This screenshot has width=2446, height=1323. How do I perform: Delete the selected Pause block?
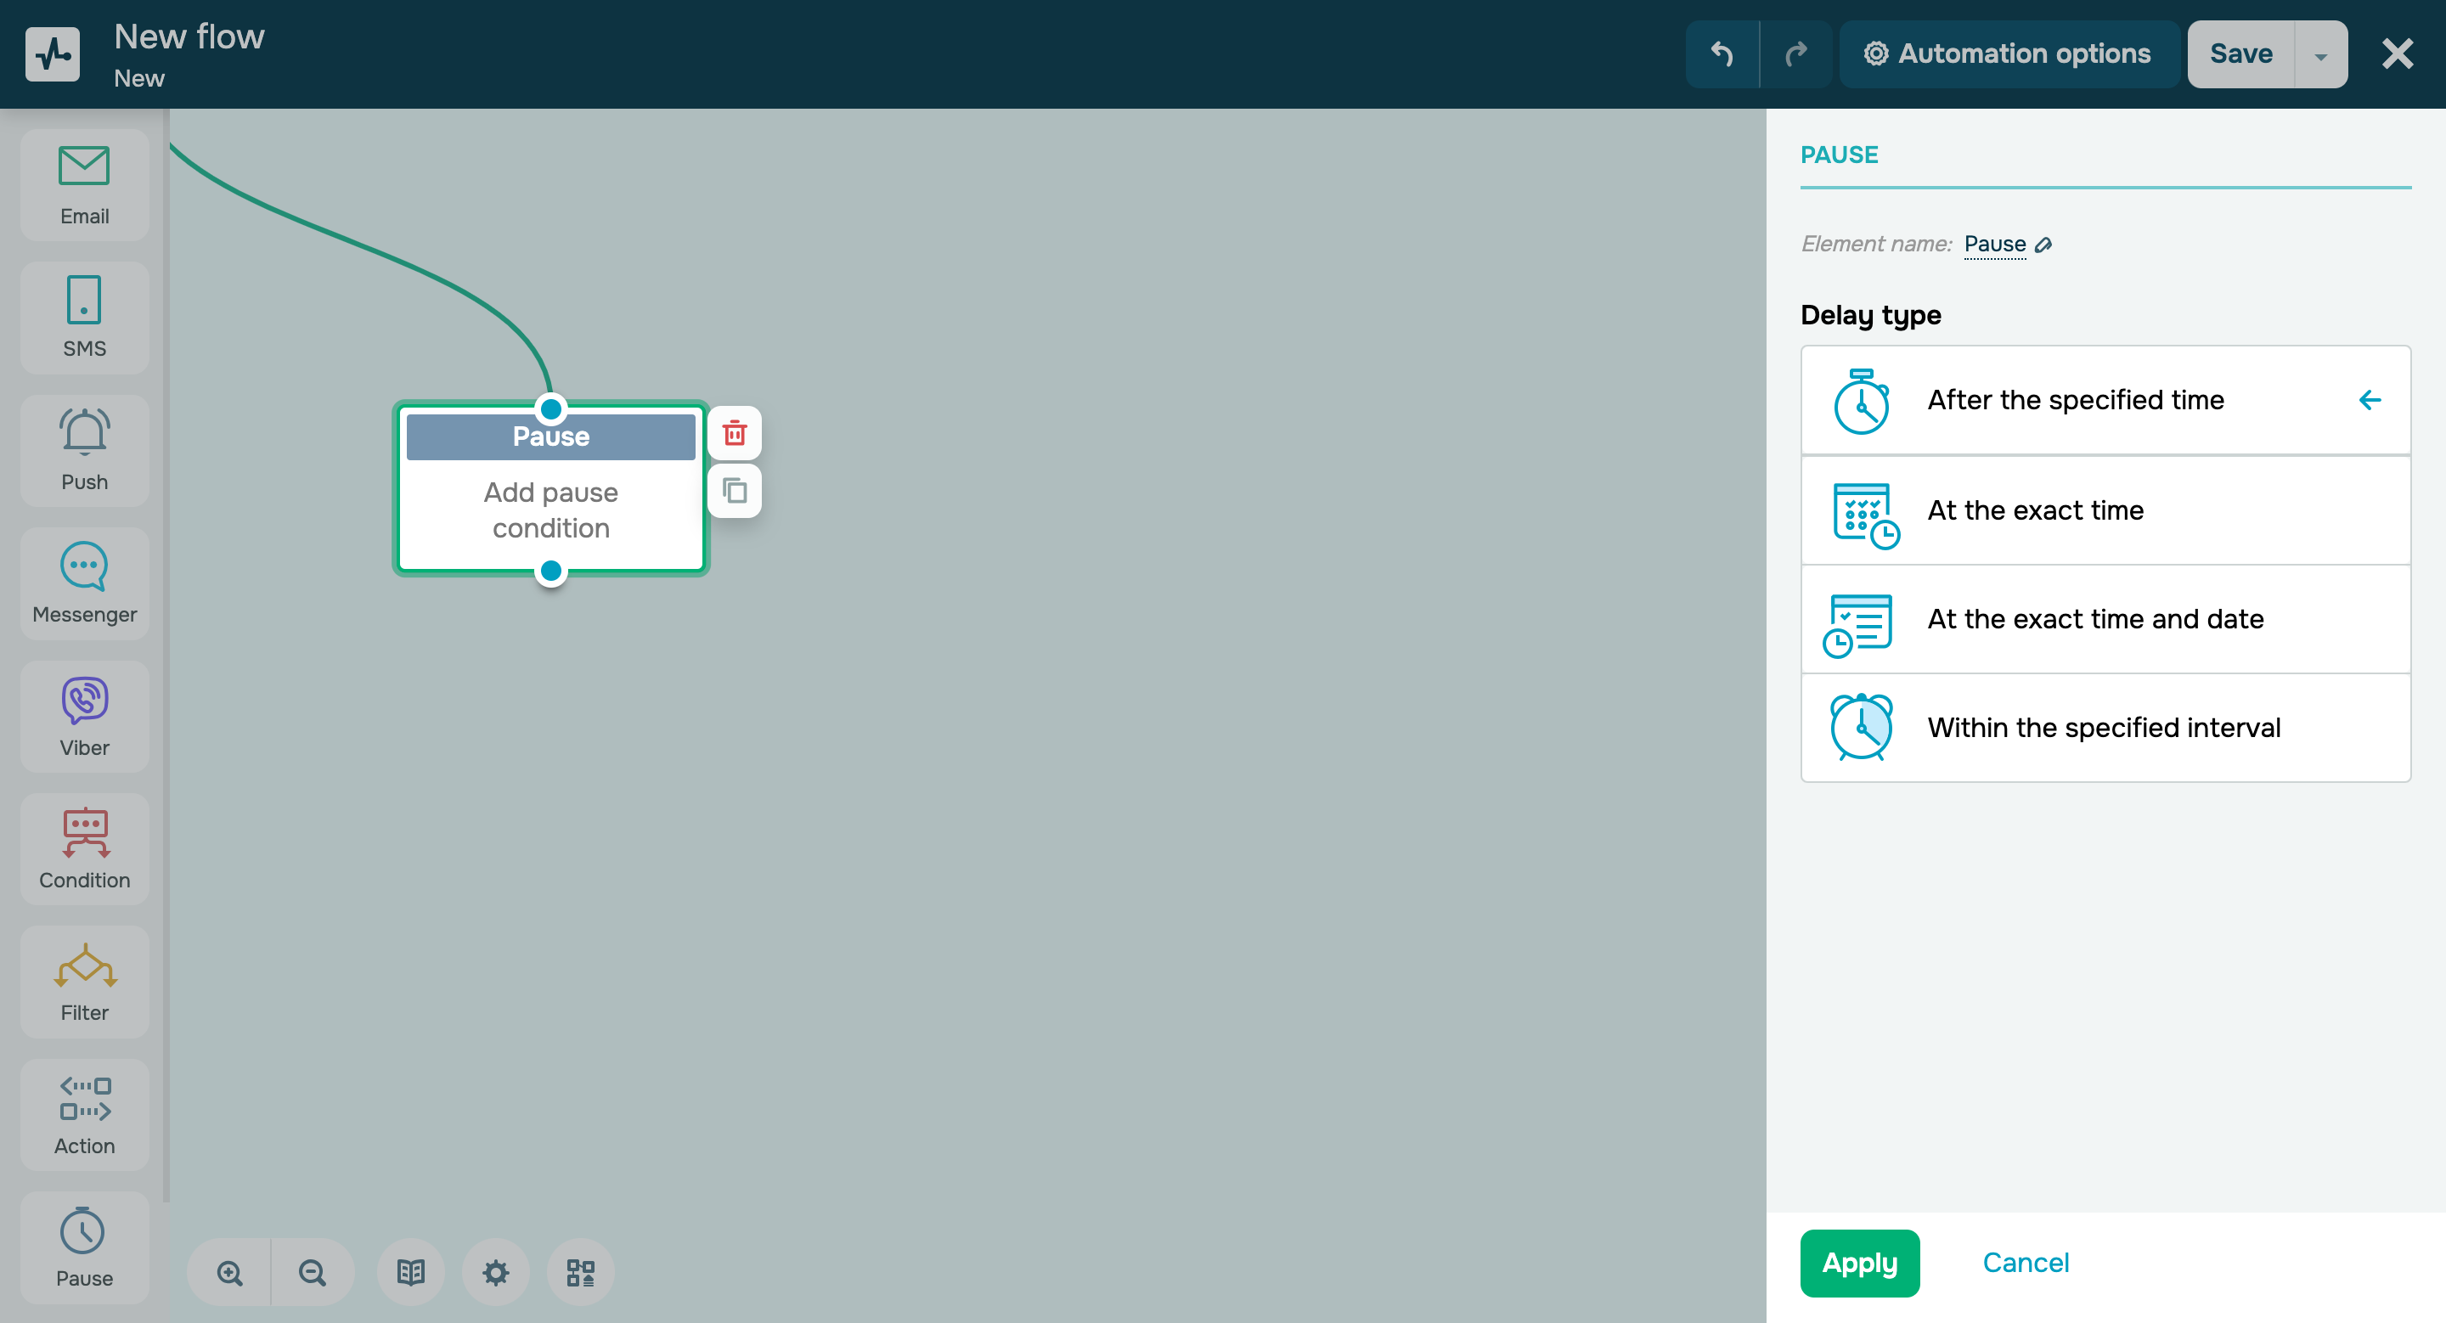point(734,433)
